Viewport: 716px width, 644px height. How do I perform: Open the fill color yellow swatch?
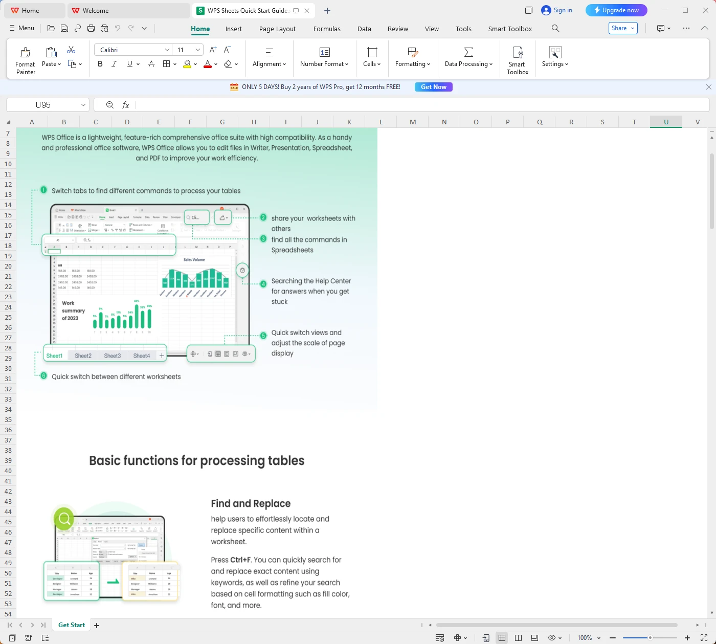click(x=187, y=64)
